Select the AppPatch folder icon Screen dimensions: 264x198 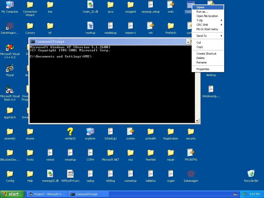point(10,110)
